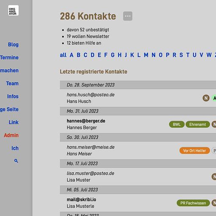
Task: Go to the red Admin menu entry
Action: tap(11, 135)
